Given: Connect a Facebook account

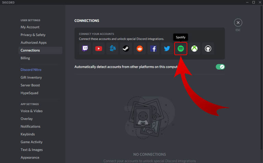Looking at the screenshot, I should tap(153, 49).
